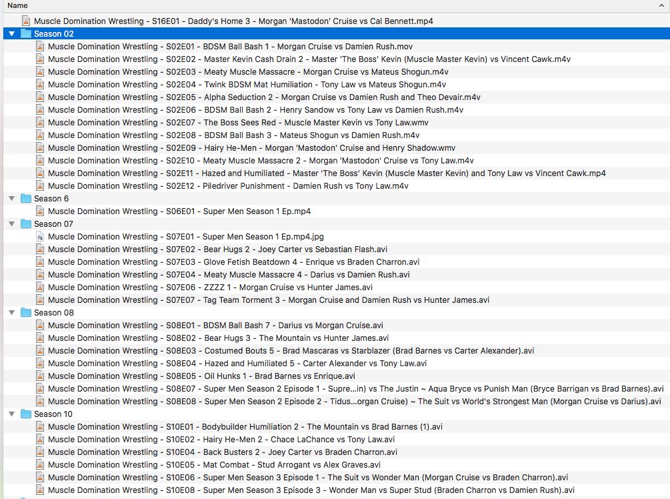The width and height of the screenshot is (670, 499).
Task: Select the Season 07 folder icon
Action: tap(26, 223)
